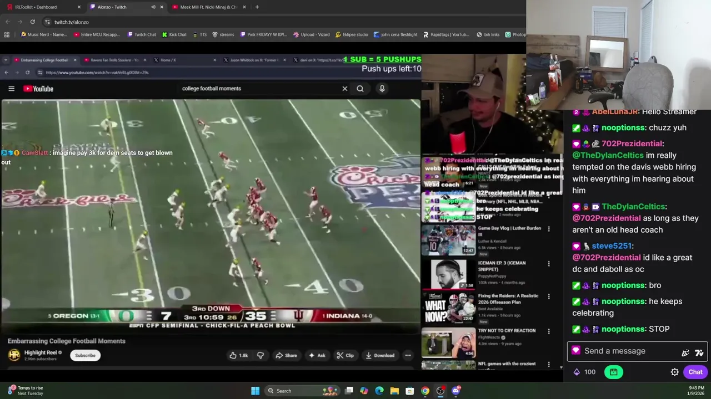This screenshot has height=399, width=711.
Task: Click steve5251 username in chat
Action: (612, 246)
